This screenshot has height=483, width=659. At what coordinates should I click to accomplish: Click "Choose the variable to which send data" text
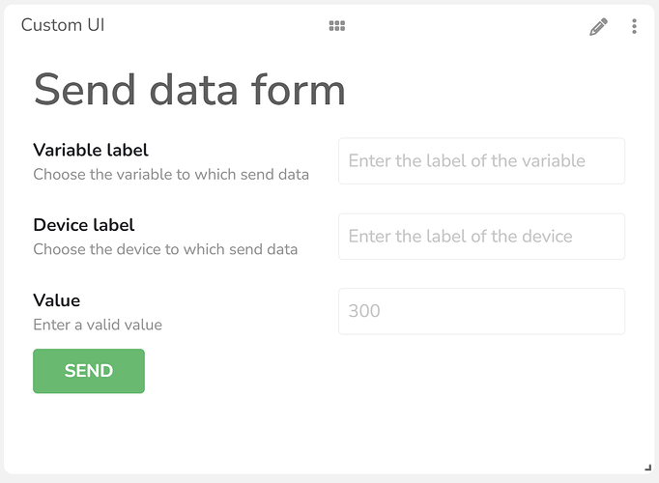pos(171,175)
